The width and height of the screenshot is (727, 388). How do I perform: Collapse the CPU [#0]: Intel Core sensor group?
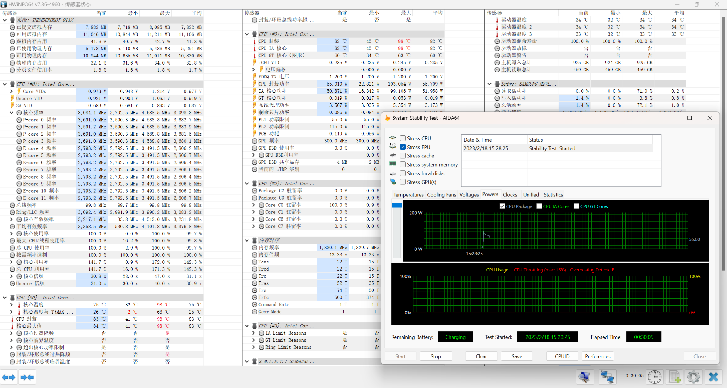[x=5, y=84]
